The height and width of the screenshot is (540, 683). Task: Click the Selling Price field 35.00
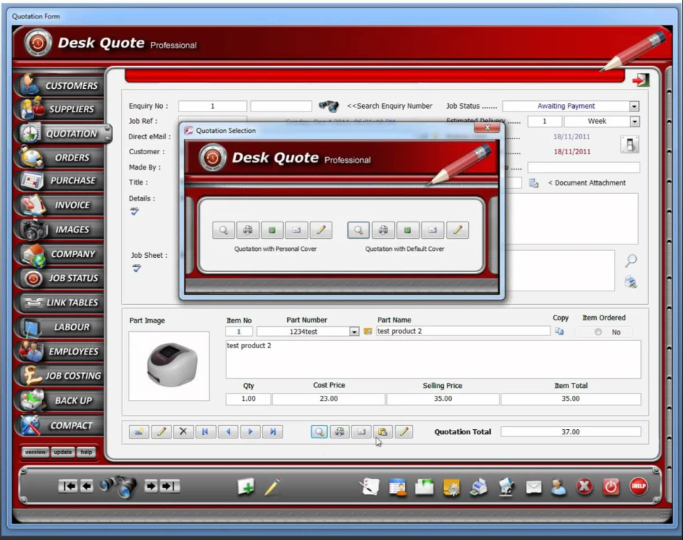pos(443,399)
